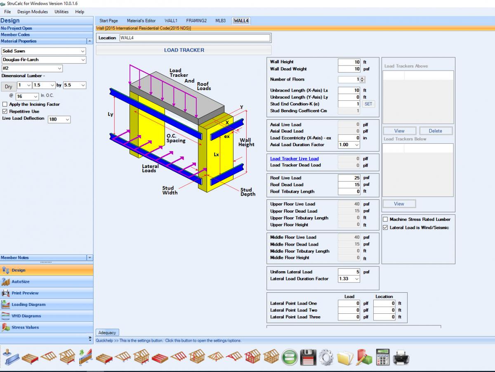Screen dimensions: 495x372
Task: Open Print Preview from the sidebar
Action: pos(46,293)
